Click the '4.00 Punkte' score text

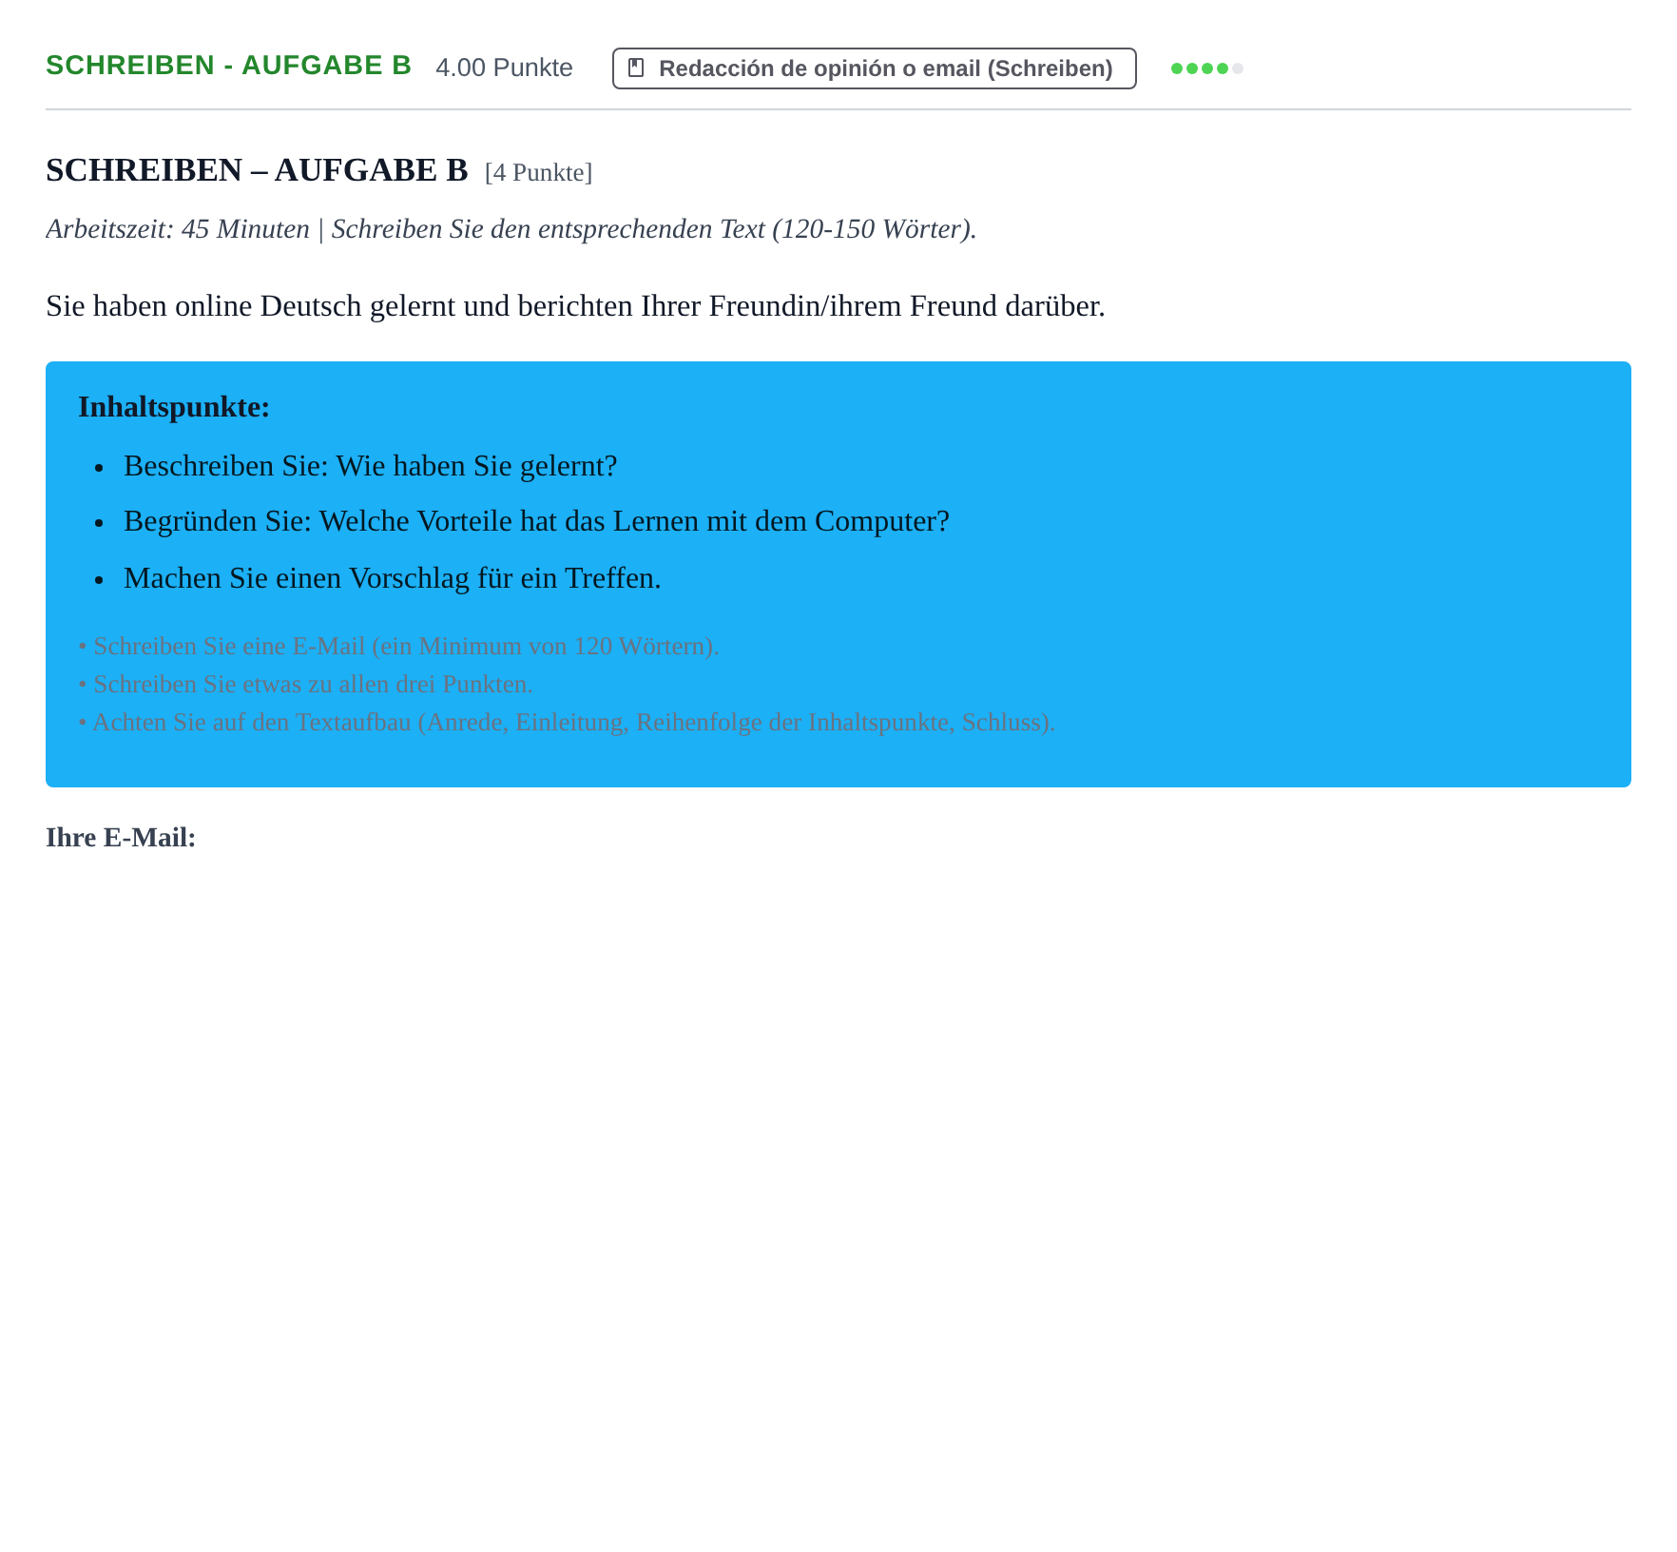[x=504, y=68]
